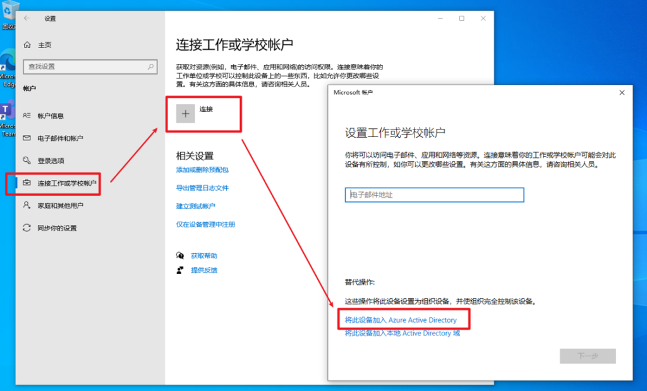Click the home icon beside 主页
The height and width of the screenshot is (391, 647).
click(27, 45)
